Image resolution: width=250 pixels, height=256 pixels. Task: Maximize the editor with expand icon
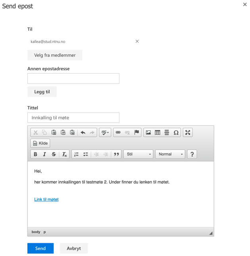(188, 132)
